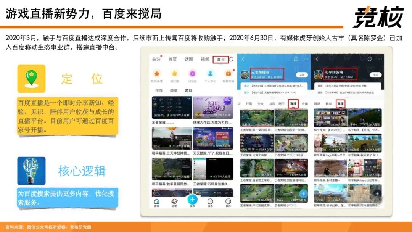The width and height of the screenshot is (412, 232).
Task: Open pinned 吧务公告 三月第四期 post
Action: tap(274, 85)
